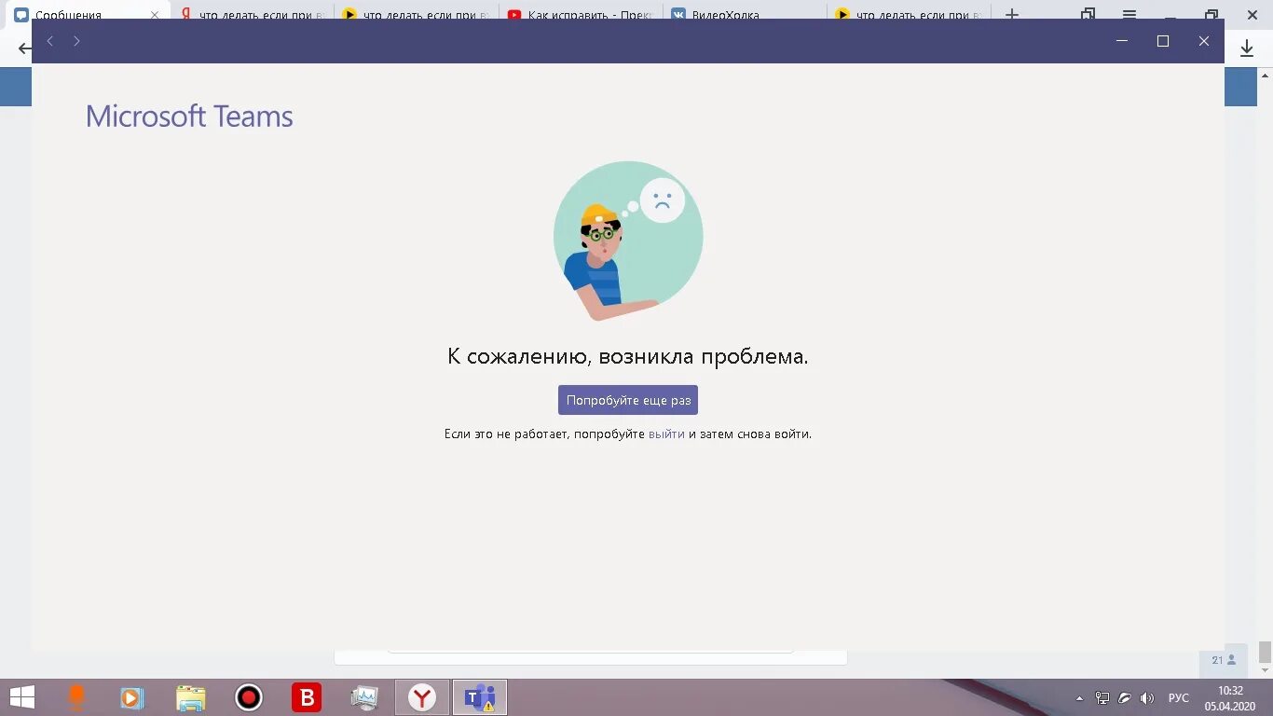
Task: Open the Windows Start menu
Action: pyautogui.click(x=21, y=697)
